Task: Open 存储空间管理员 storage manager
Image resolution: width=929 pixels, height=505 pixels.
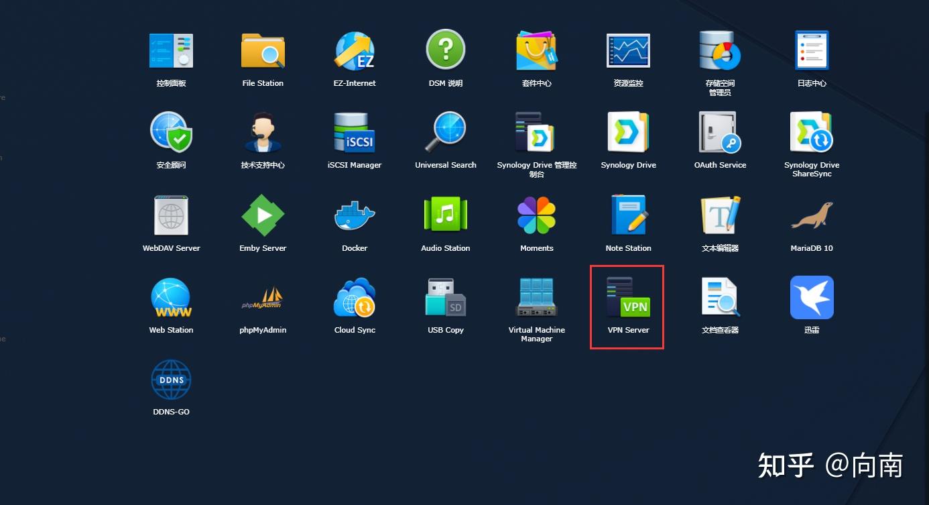Action: (x=720, y=50)
